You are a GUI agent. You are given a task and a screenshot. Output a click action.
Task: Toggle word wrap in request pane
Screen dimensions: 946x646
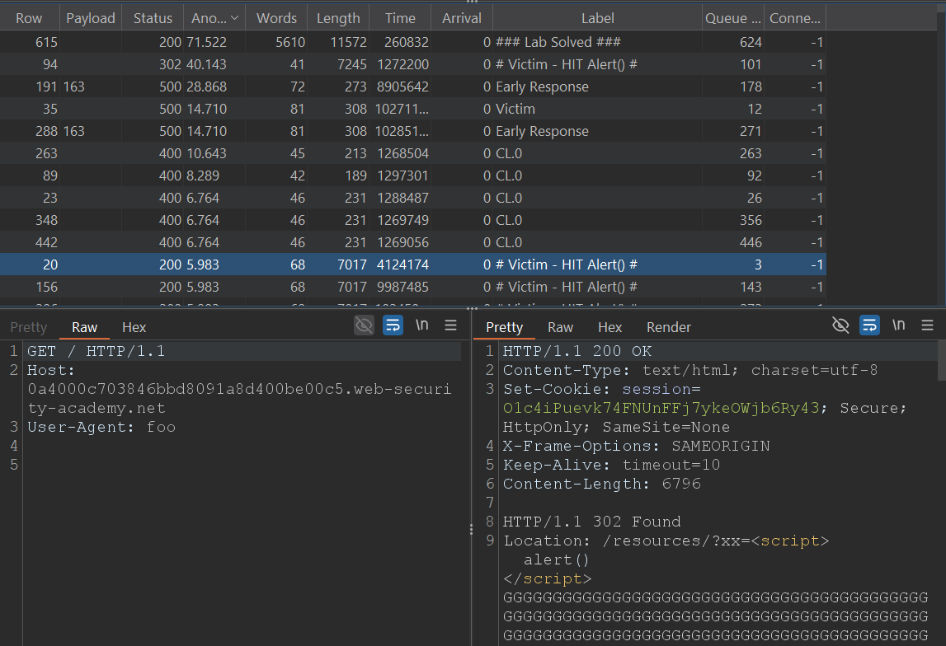pyautogui.click(x=393, y=325)
